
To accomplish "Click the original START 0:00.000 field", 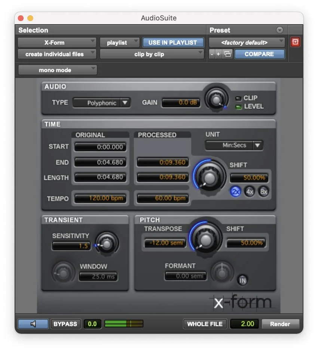I will pyautogui.click(x=100, y=147).
